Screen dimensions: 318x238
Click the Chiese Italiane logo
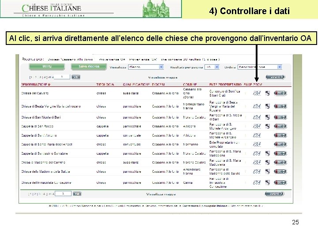point(53,9)
